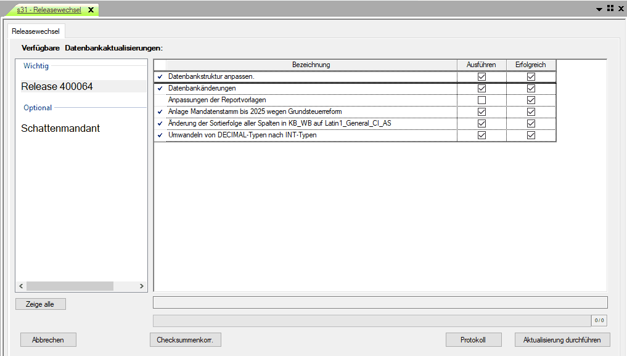Screen dimensions: 627x356
Task: Select Release 400064 in the list
Action: coord(57,87)
